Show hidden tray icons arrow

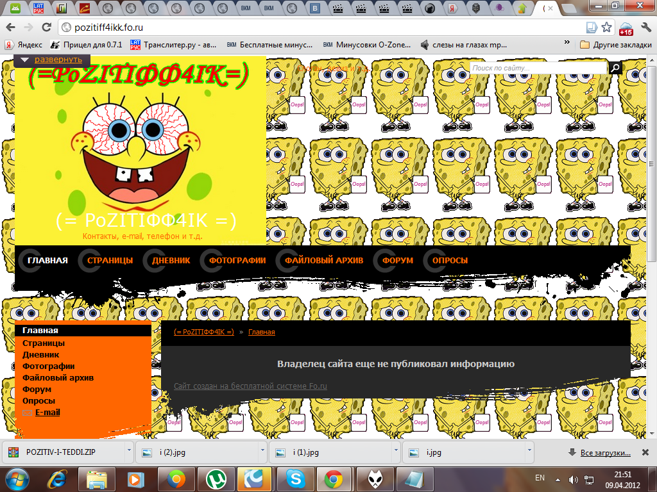coord(558,480)
